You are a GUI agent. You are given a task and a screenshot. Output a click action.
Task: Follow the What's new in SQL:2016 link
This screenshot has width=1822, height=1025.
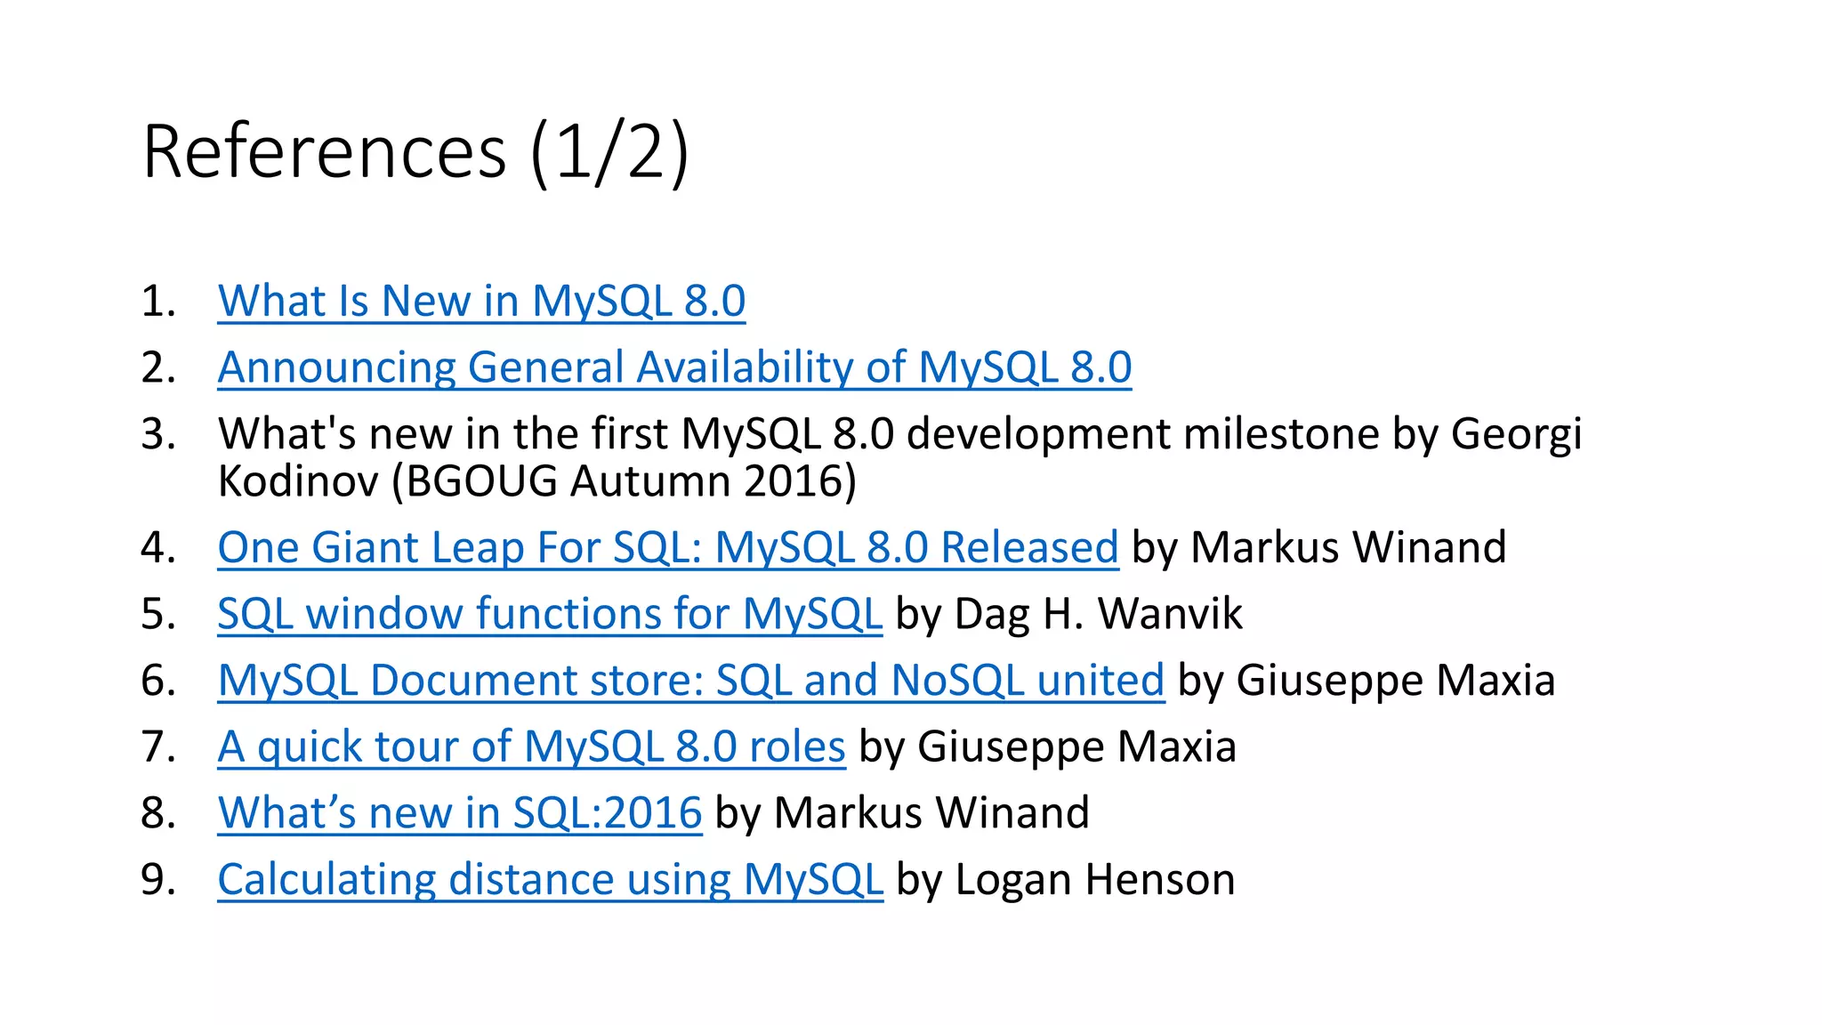point(460,813)
